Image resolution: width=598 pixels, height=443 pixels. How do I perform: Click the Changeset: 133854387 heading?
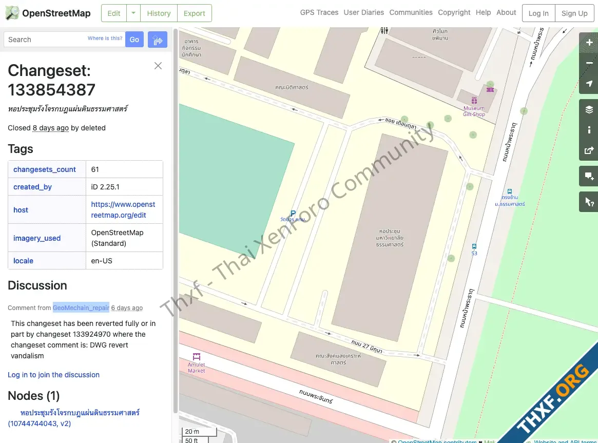click(x=52, y=80)
